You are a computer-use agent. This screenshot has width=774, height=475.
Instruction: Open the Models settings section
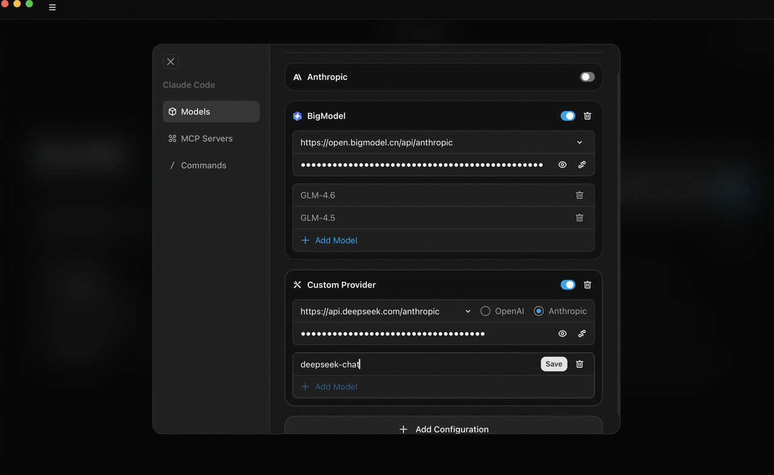click(211, 111)
